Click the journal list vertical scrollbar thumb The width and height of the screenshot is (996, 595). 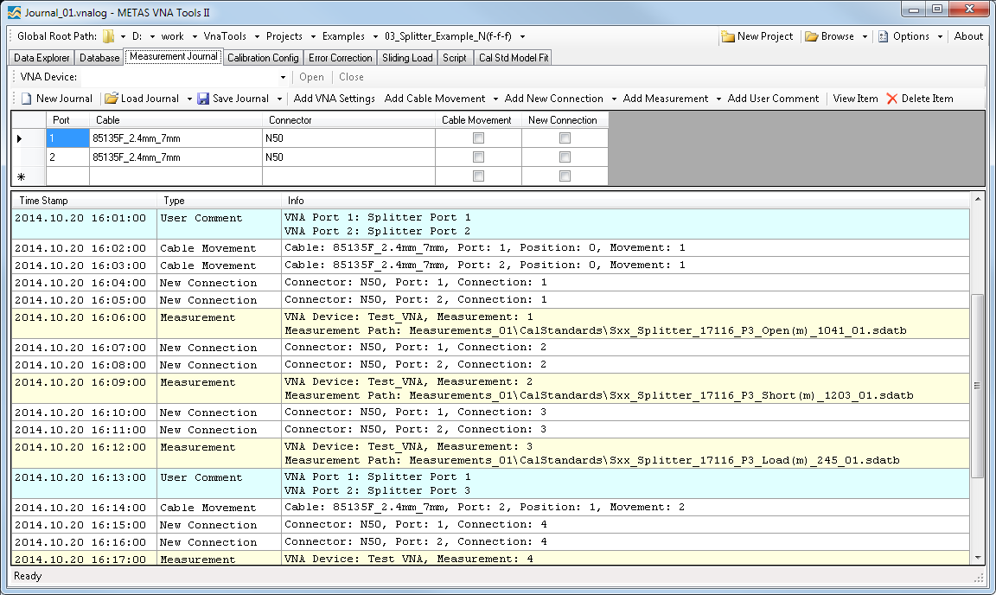point(978,385)
